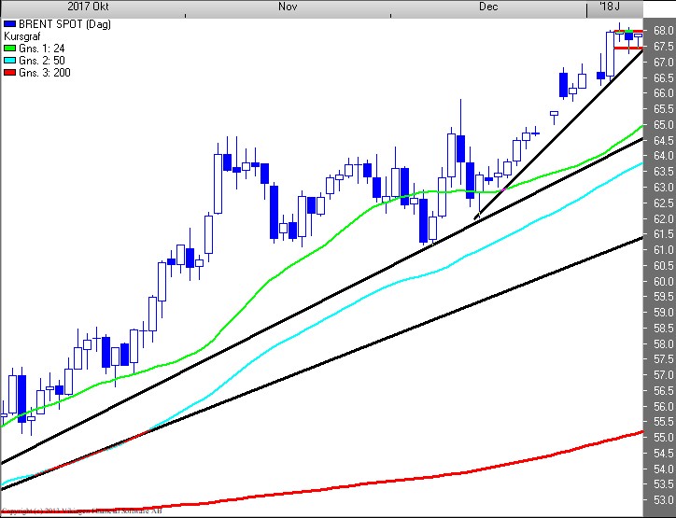Click the 'Kursgraf' legend text
This screenshot has height=518, width=676.
(x=22, y=36)
